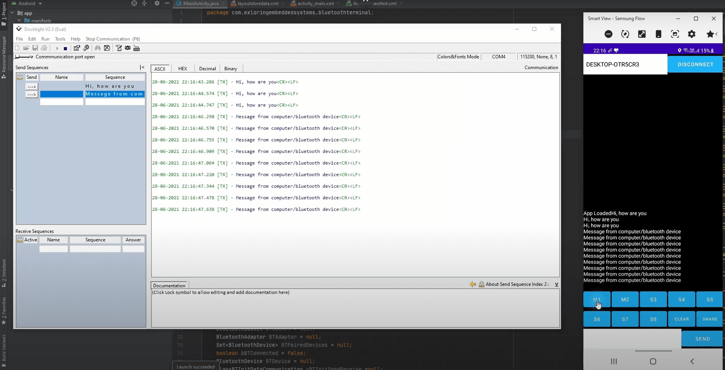Click the clear communication window icon
The height and width of the screenshot is (370, 725).
[x=107, y=48]
